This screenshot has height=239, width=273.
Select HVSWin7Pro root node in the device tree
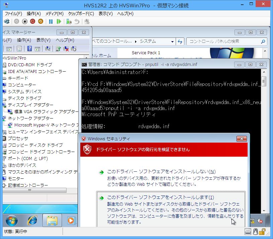pos(14,58)
